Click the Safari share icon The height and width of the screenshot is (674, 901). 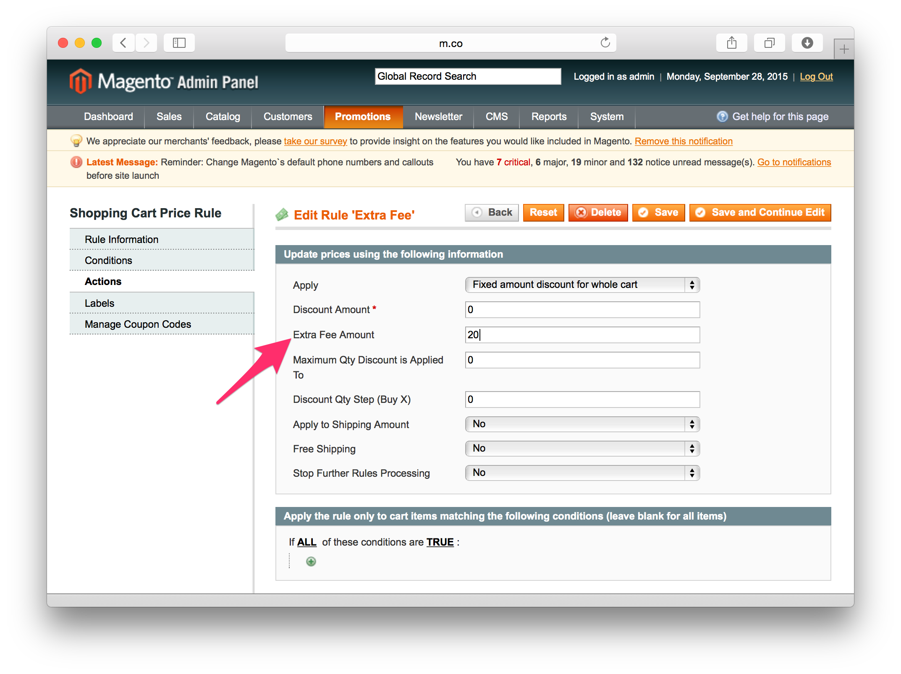731,43
